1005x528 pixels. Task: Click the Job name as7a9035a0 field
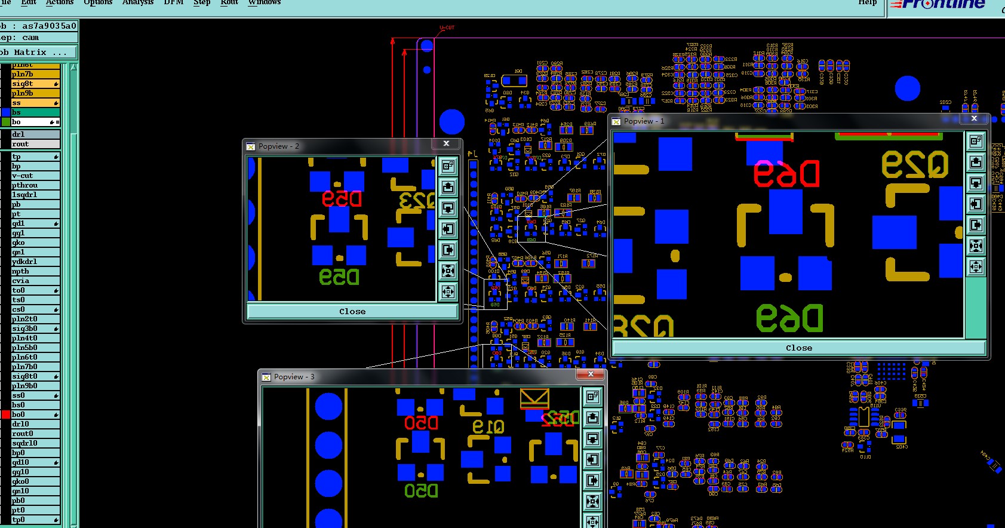(x=39, y=26)
